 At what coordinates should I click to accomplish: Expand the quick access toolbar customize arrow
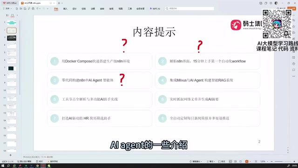[47, 9]
